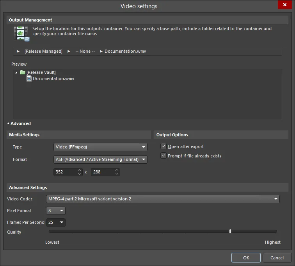Click the width field showing 352

click(65, 172)
